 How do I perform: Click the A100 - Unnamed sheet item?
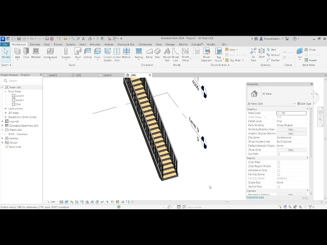[18, 134]
